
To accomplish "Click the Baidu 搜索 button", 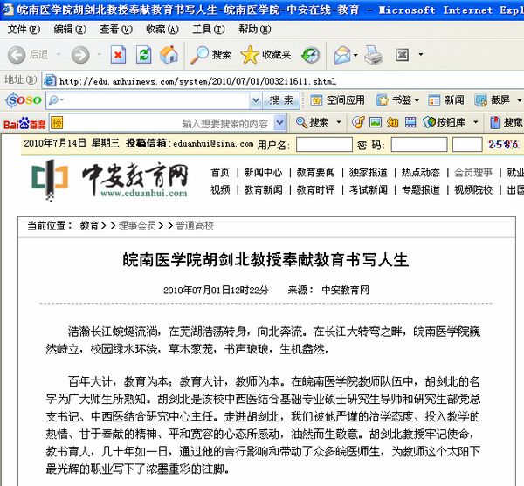I will (314, 122).
